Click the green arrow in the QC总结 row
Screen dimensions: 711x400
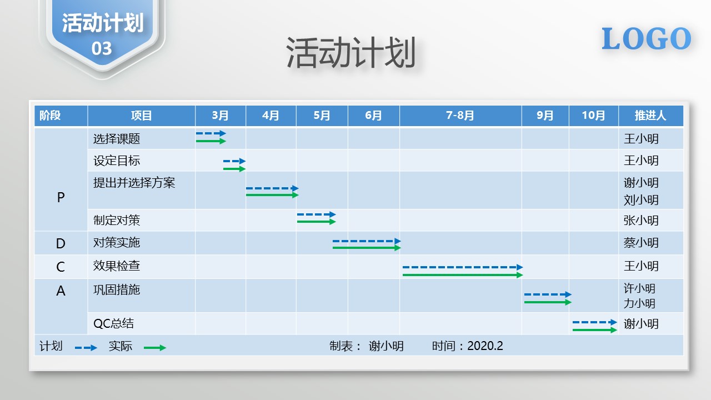(x=594, y=330)
